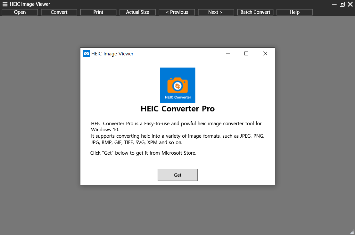Click the Print toolbar button

click(x=98, y=12)
